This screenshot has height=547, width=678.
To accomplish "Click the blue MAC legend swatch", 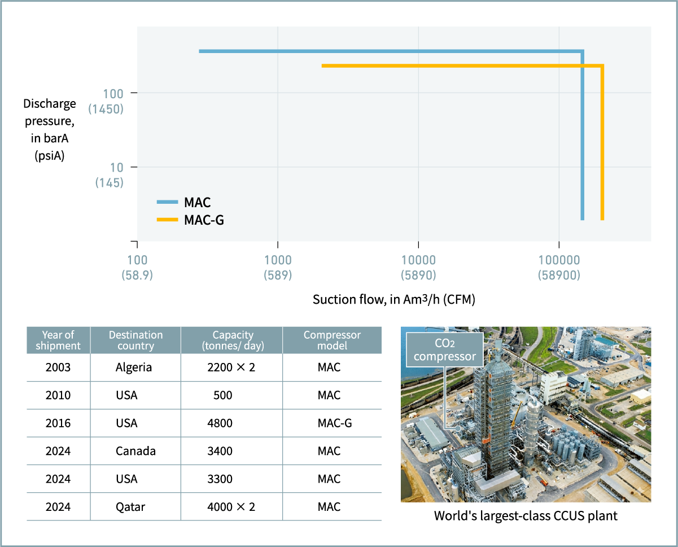I will tap(166, 202).
